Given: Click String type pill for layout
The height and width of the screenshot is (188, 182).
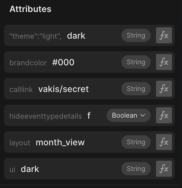Looking at the screenshot, I should (x=136, y=142).
